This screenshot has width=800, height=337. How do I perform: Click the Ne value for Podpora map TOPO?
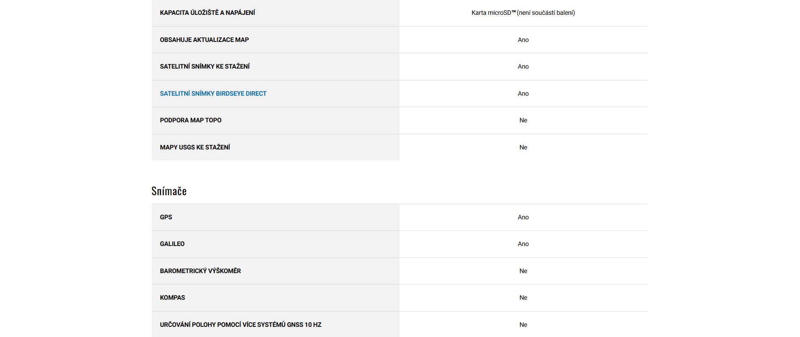pyautogui.click(x=523, y=120)
